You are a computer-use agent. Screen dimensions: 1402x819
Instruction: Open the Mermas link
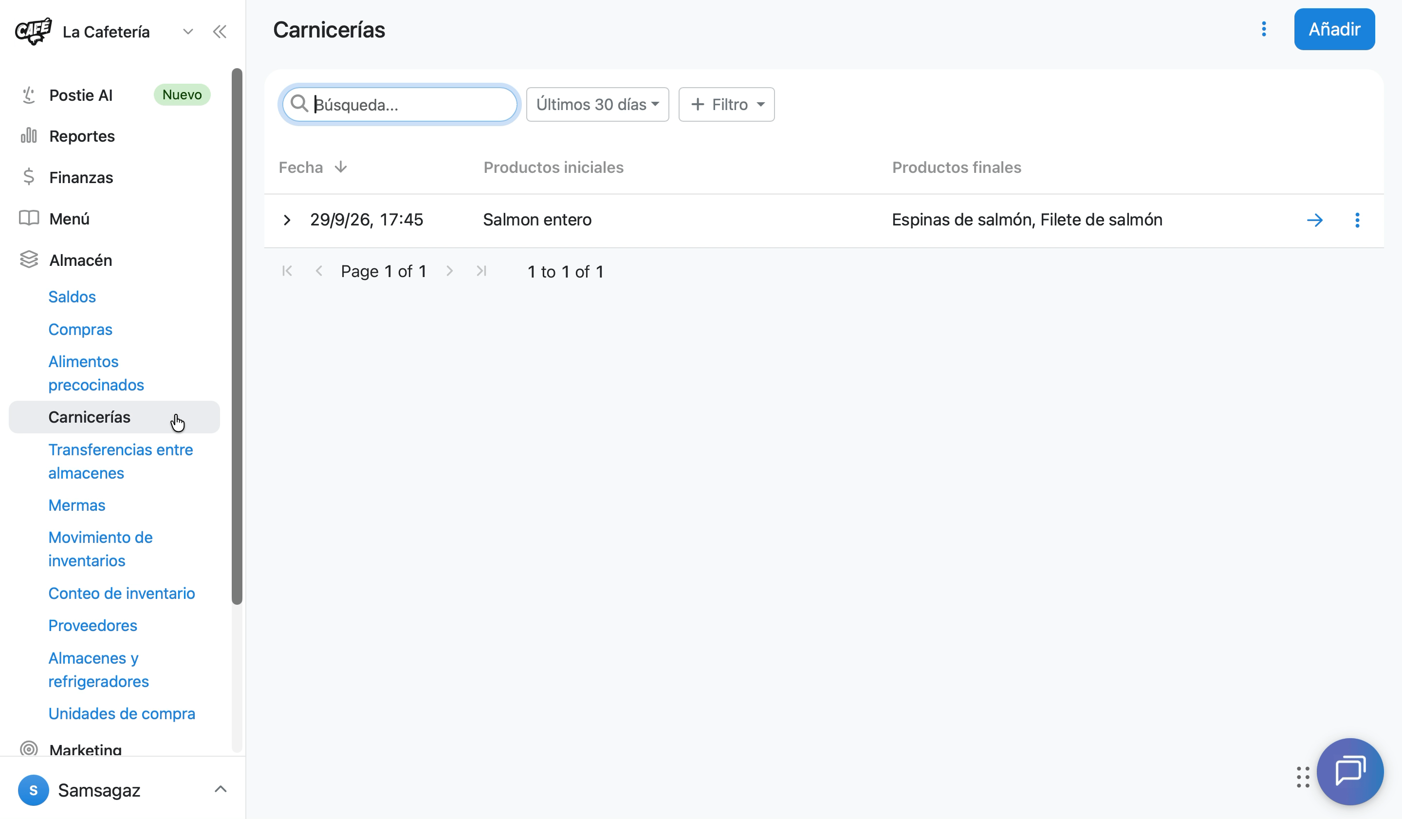click(x=77, y=504)
